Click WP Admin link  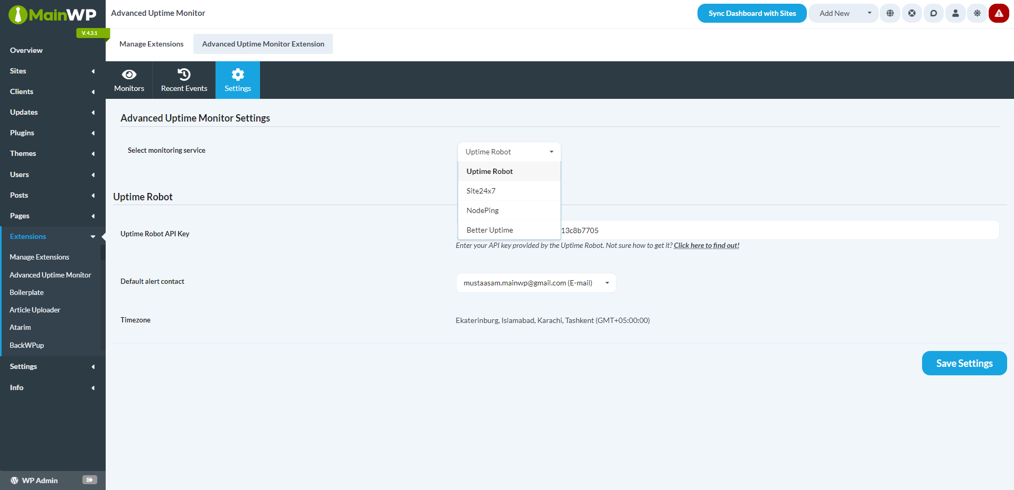pos(40,480)
